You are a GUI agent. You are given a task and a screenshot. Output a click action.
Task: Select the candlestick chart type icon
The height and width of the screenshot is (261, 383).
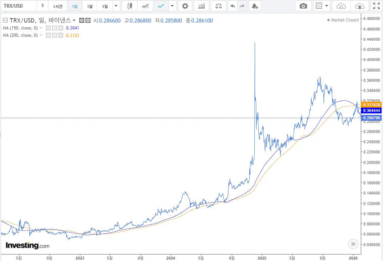point(130,6)
